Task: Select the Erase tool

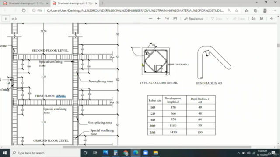Action: [x=239, y=19]
